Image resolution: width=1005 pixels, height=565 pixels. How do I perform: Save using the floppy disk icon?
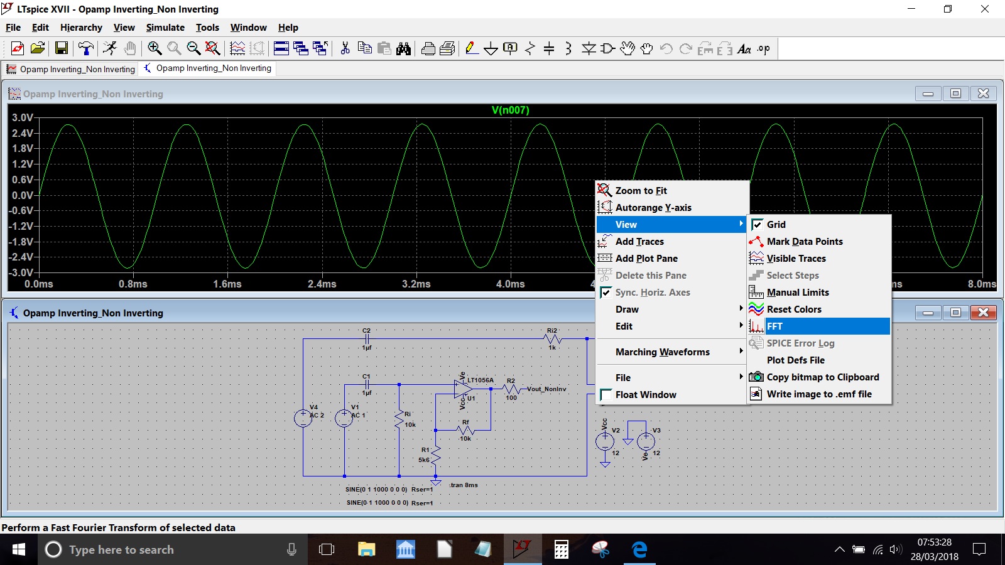click(62, 49)
